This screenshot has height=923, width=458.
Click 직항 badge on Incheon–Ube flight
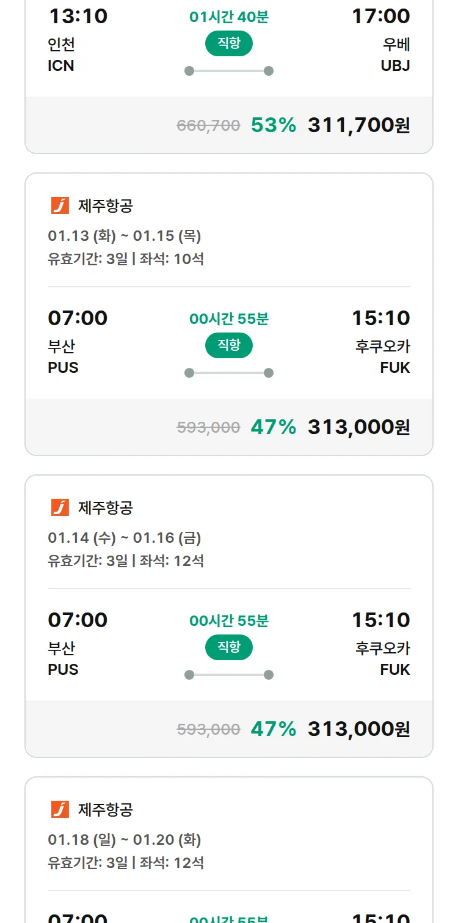click(x=228, y=43)
